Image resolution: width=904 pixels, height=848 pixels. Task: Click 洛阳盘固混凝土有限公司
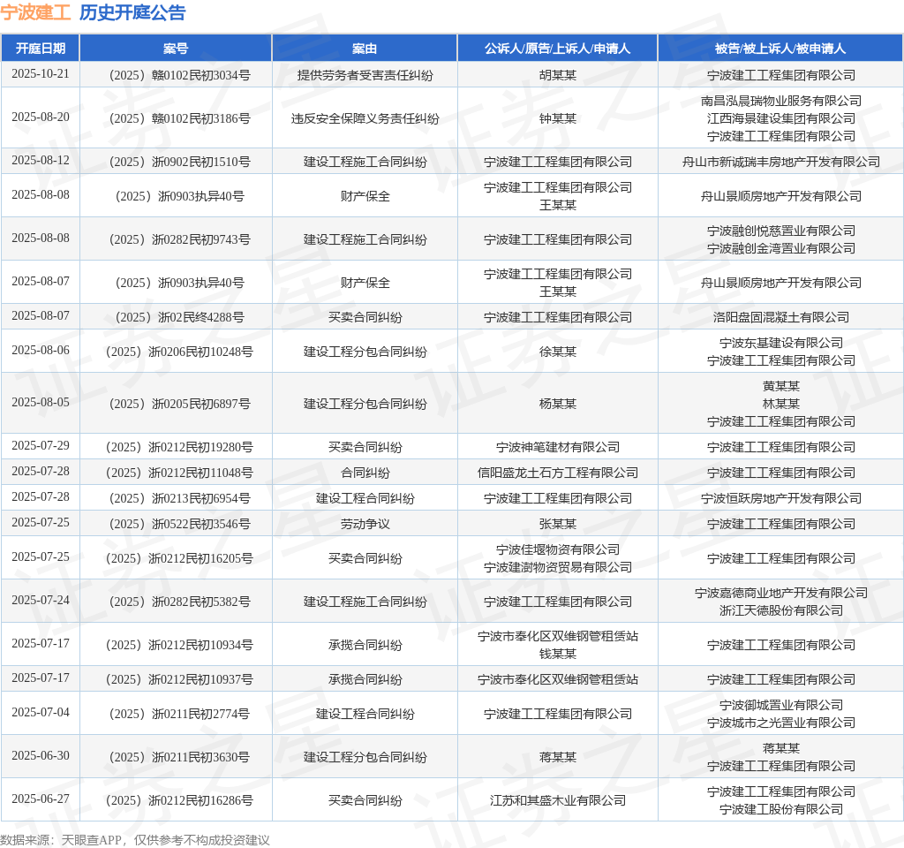pos(781,317)
